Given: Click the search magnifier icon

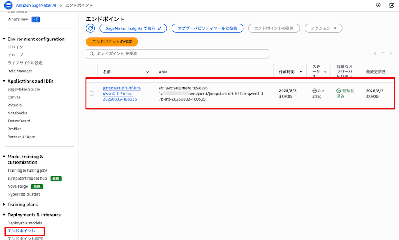Looking at the screenshot, I should [91, 54].
